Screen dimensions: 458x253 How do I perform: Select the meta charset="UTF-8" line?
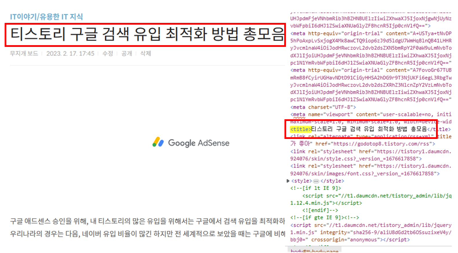coord(323,107)
